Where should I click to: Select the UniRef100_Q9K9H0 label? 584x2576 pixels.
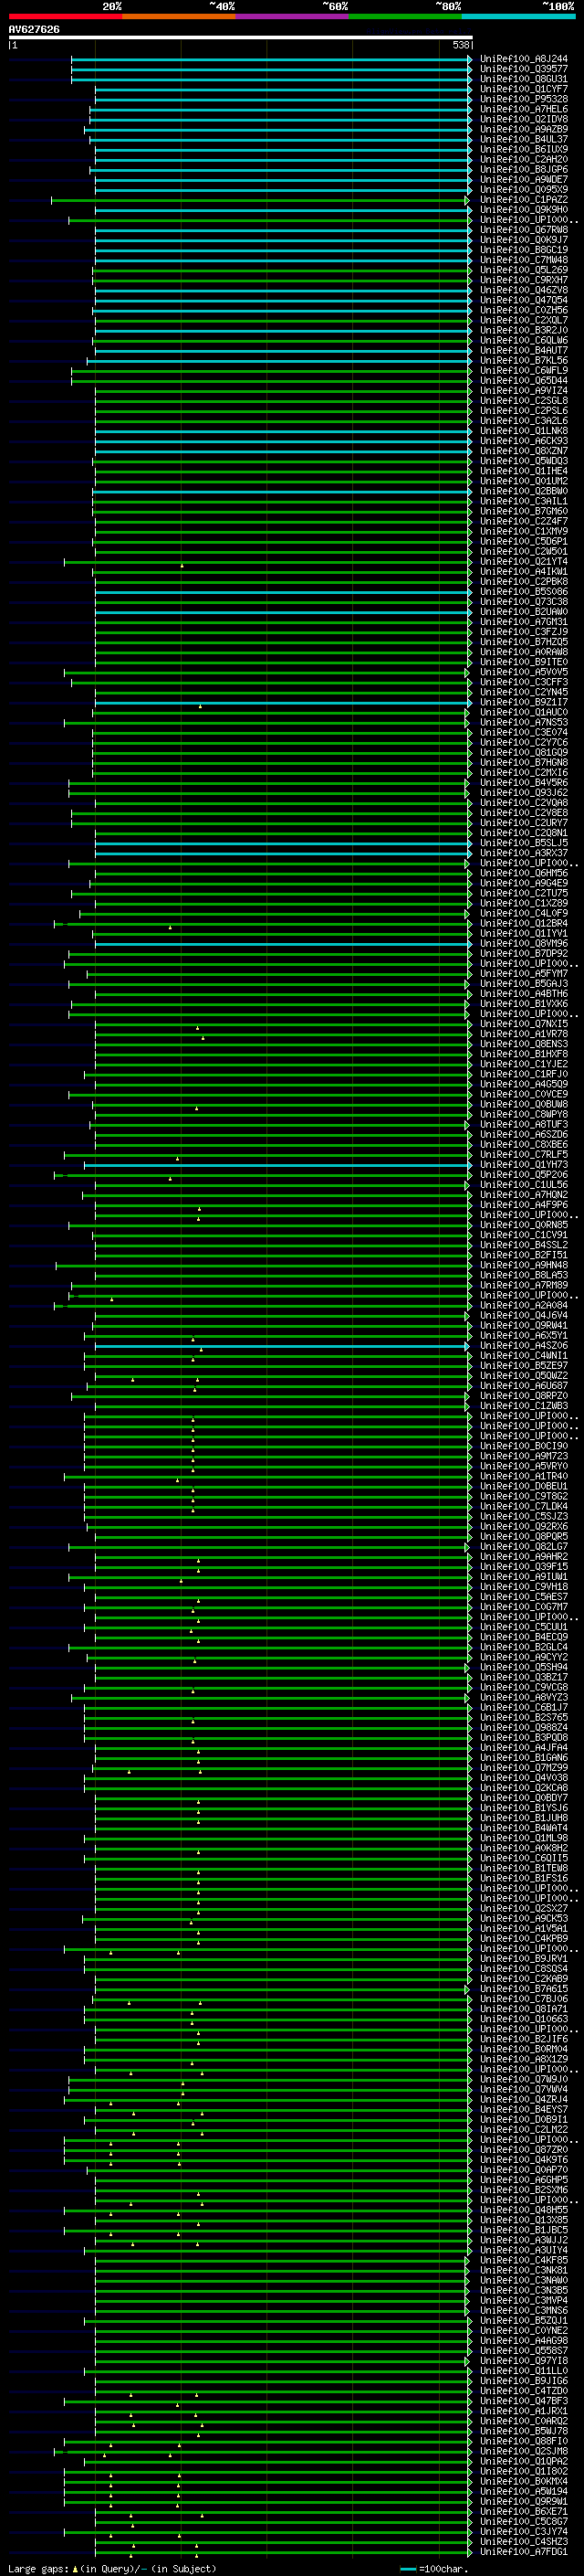524,210
